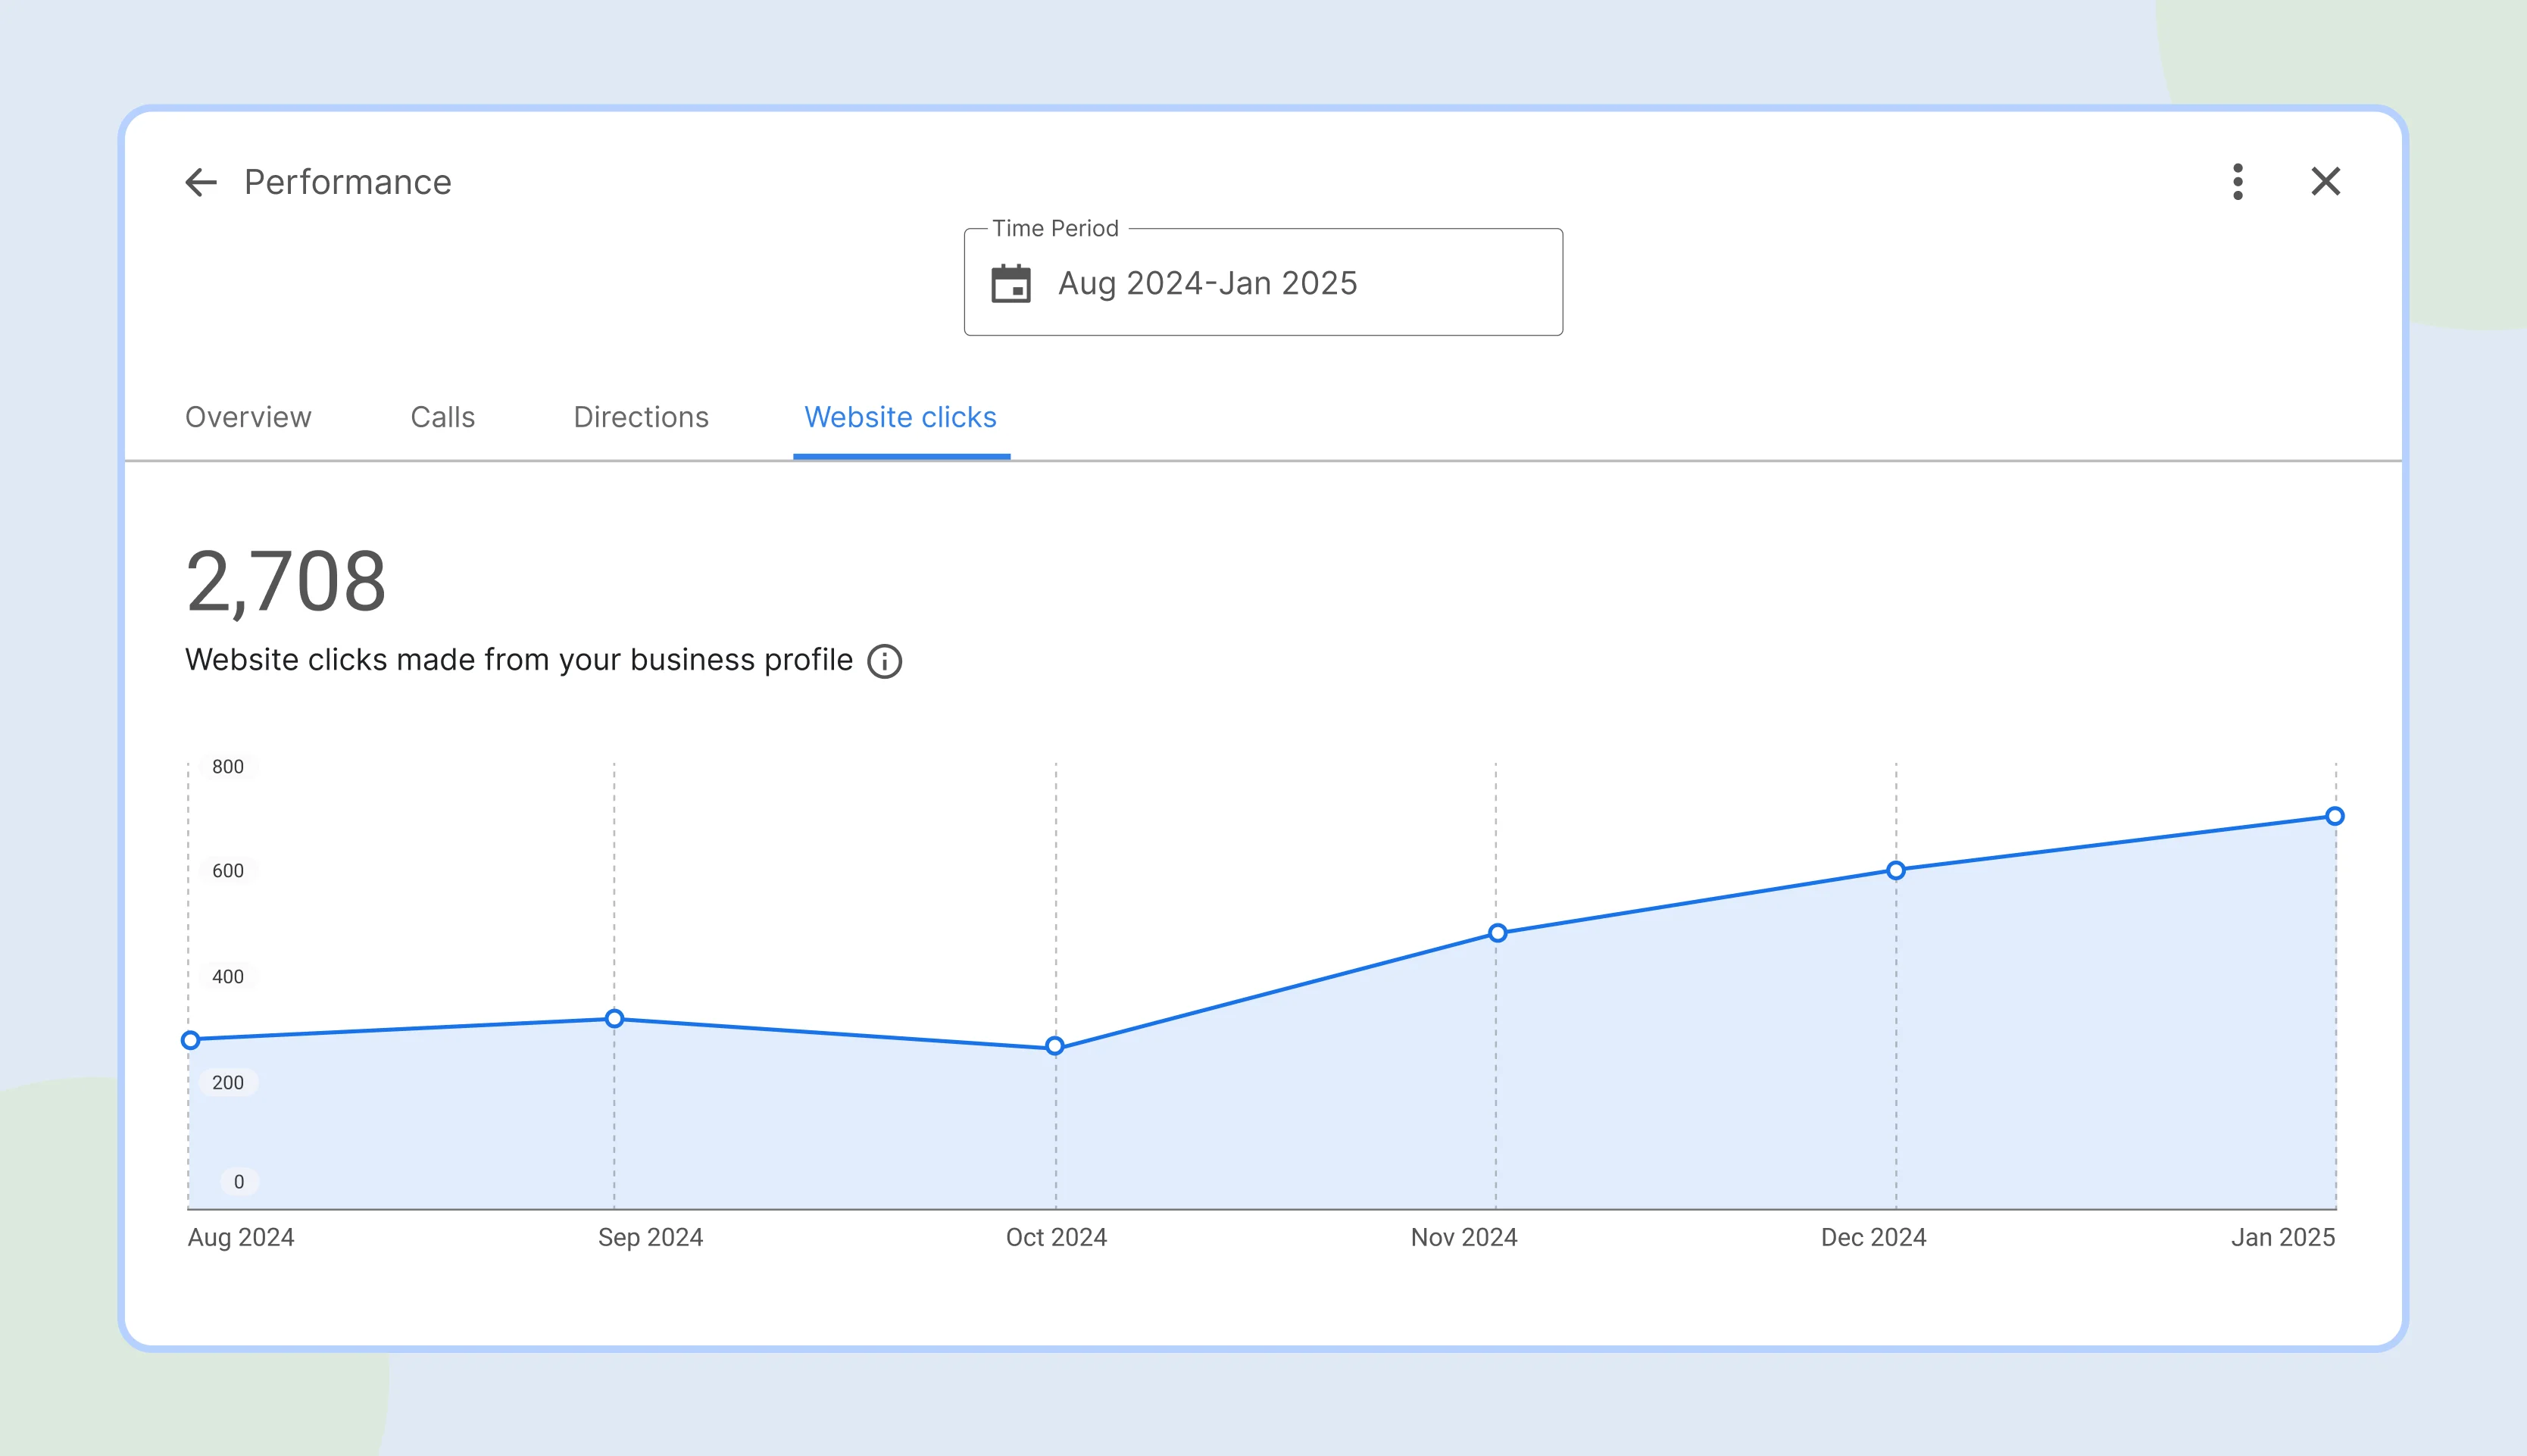This screenshot has height=1456, width=2527.
Task: Click the 0 y-axis label
Action: coord(239,1182)
